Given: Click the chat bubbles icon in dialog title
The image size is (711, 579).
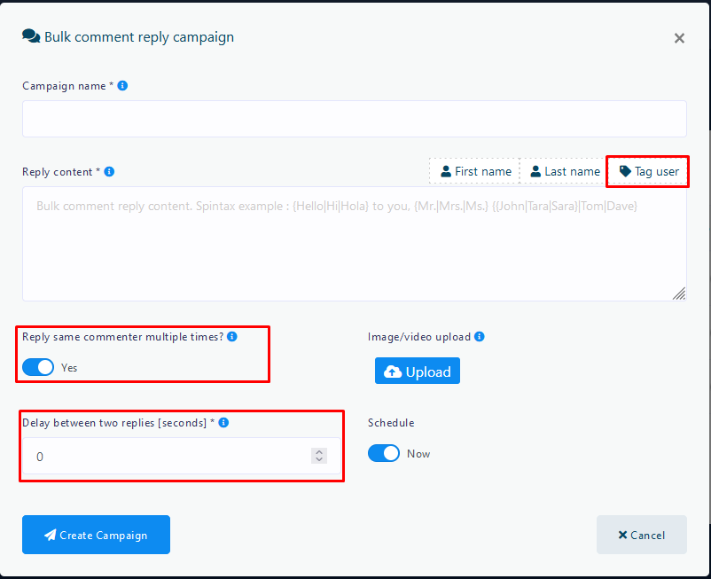Looking at the screenshot, I should 31,37.
